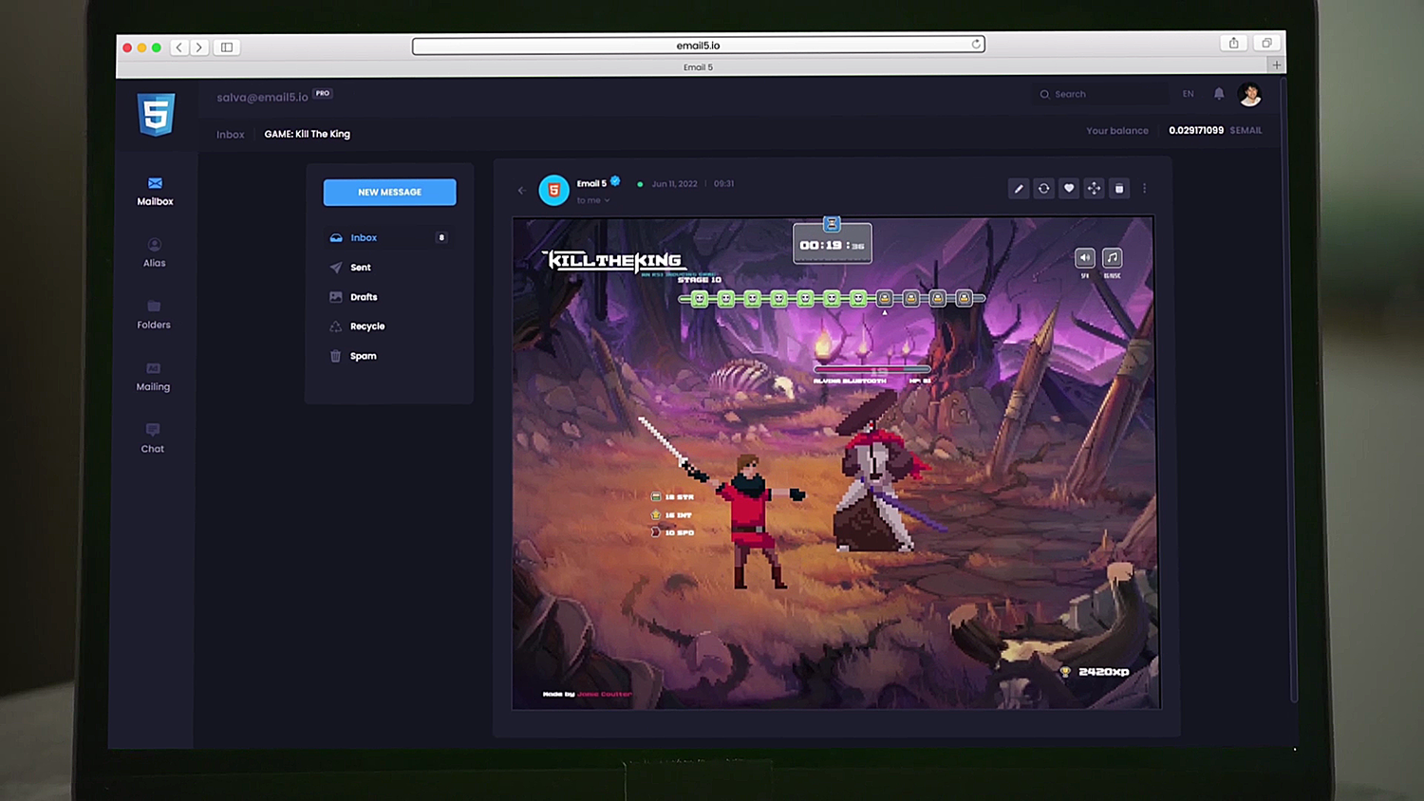Screen dimensions: 1424x801
Task: Click the Inbox breadcrumb link
Action: tap(231, 135)
